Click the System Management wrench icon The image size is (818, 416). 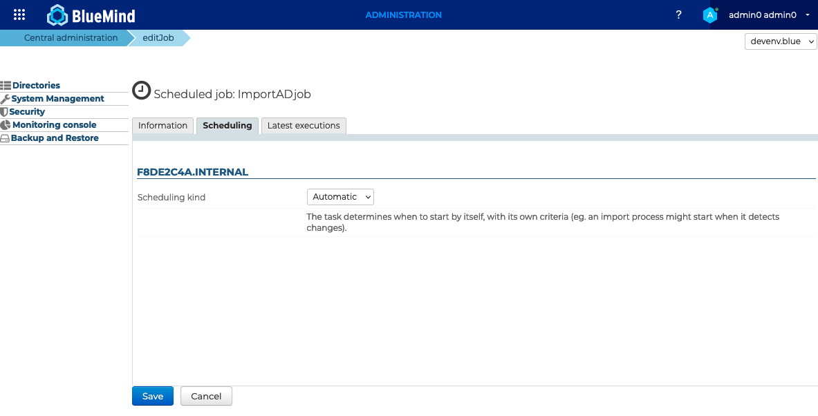[6, 99]
